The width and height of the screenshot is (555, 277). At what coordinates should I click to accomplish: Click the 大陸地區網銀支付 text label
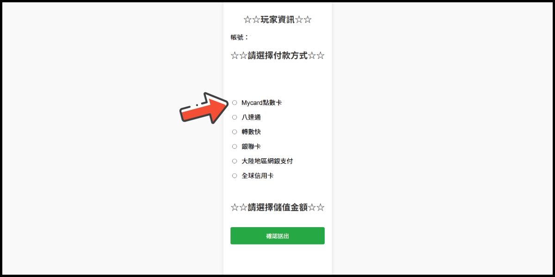point(267,161)
